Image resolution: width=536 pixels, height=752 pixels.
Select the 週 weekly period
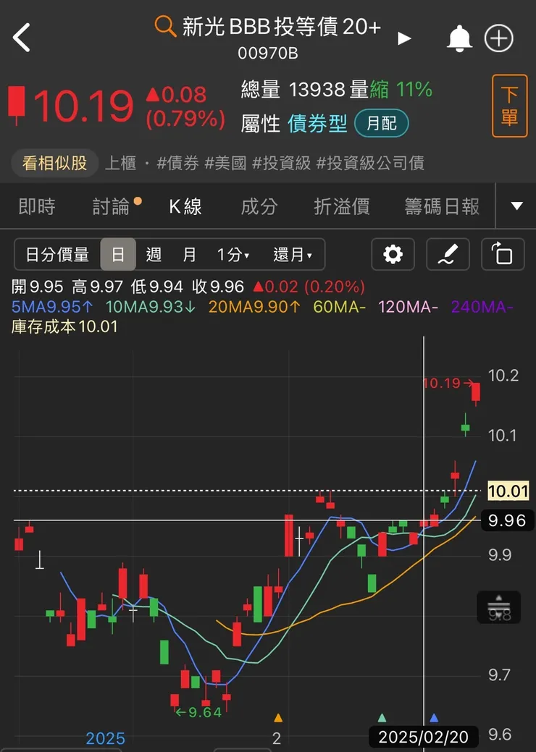(154, 254)
